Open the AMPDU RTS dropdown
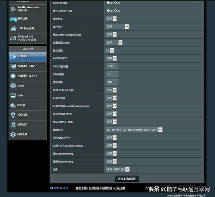215x197 pixels. 111,58
